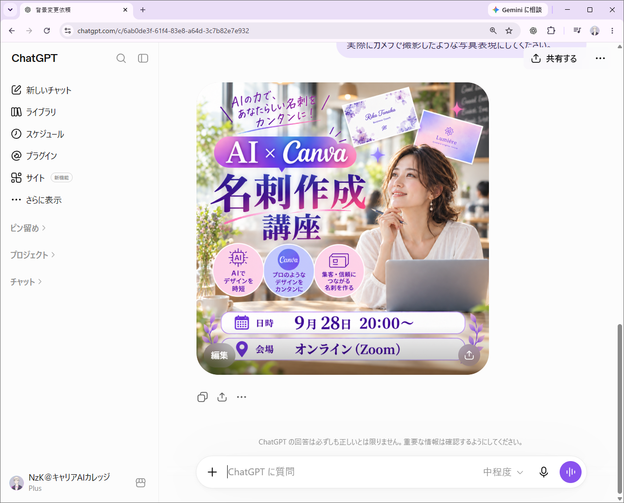Open the search chats magnifier icon
This screenshot has width=624, height=503.
(x=121, y=58)
